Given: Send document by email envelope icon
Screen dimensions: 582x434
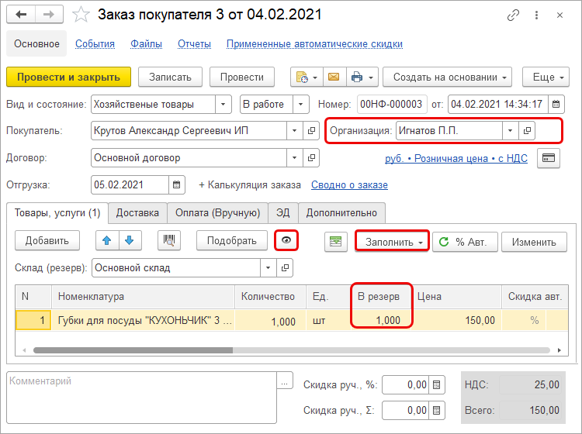Looking at the screenshot, I should 334,77.
